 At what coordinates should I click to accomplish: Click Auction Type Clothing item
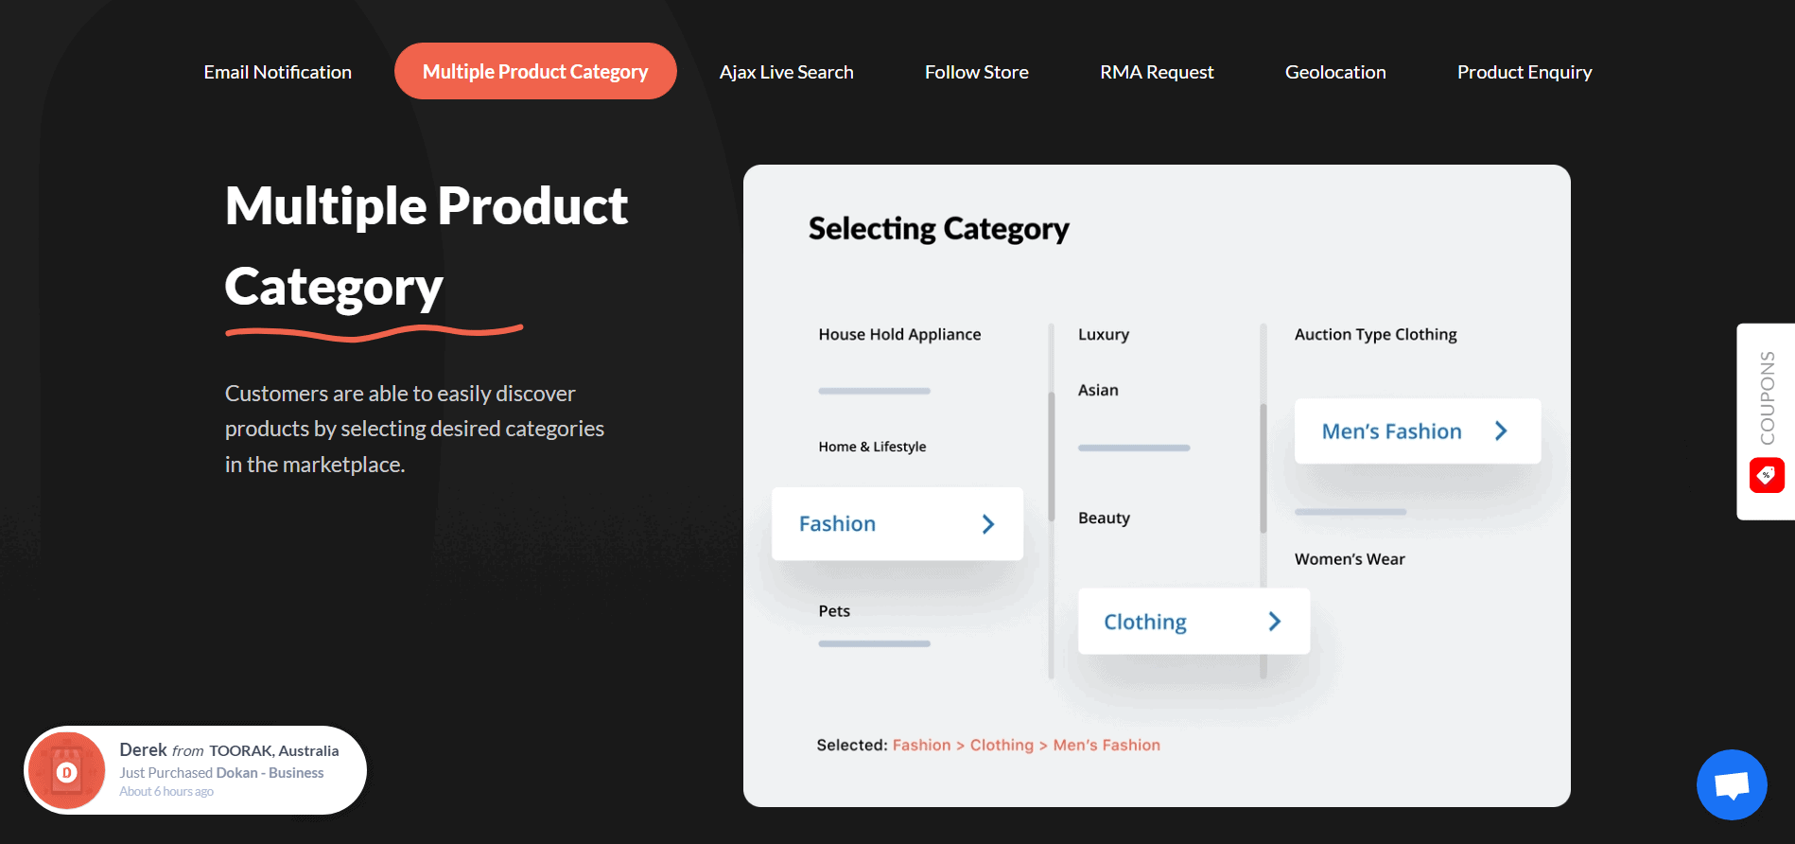tap(1375, 334)
